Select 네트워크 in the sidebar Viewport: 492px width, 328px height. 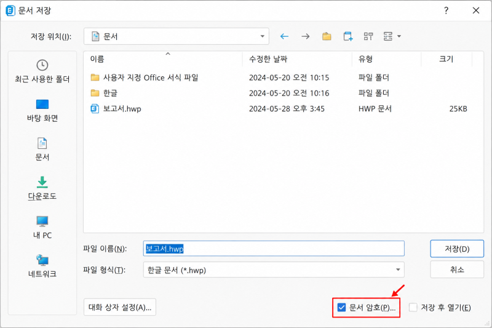click(42, 267)
